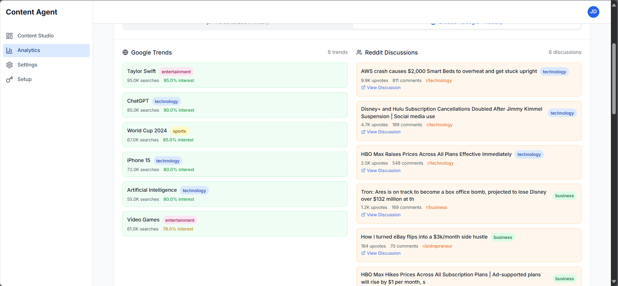Click technology tag on iPhone 15
This screenshot has height=286, width=618.
pos(168,161)
